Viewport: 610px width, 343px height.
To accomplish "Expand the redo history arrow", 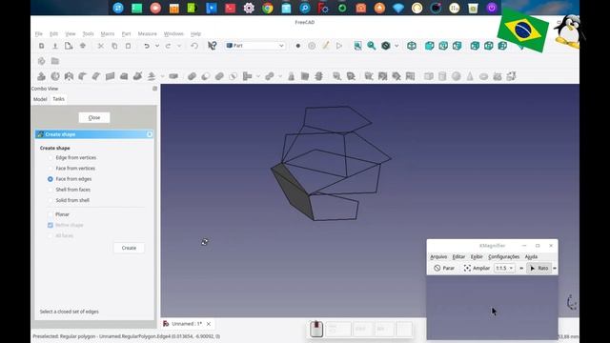I will click(179, 46).
